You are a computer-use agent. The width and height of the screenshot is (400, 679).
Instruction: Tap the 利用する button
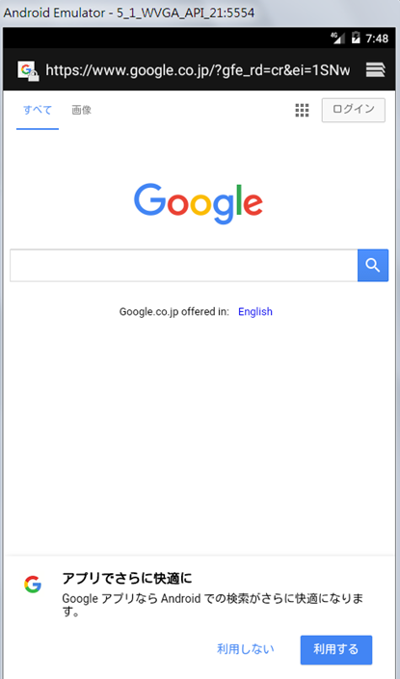pyautogui.click(x=336, y=649)
